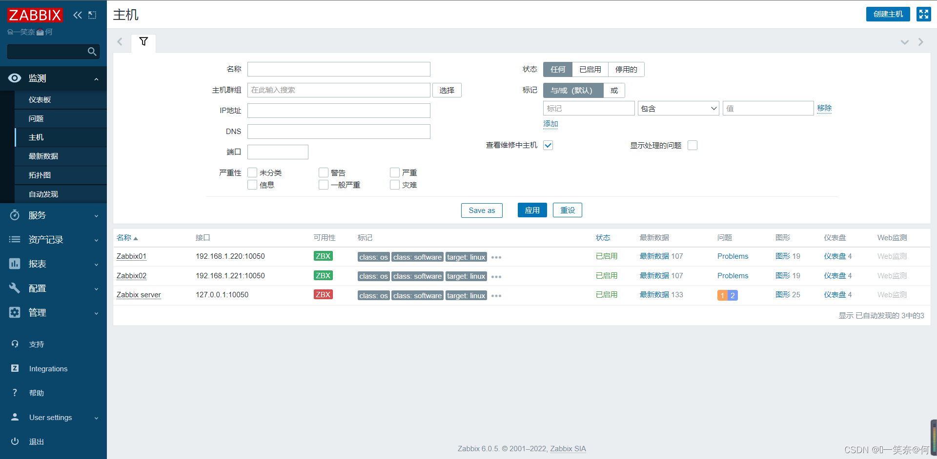Screen dimensions: 937x459
Task: Expand the 资产记录 menu section
Action: point(96,240)
